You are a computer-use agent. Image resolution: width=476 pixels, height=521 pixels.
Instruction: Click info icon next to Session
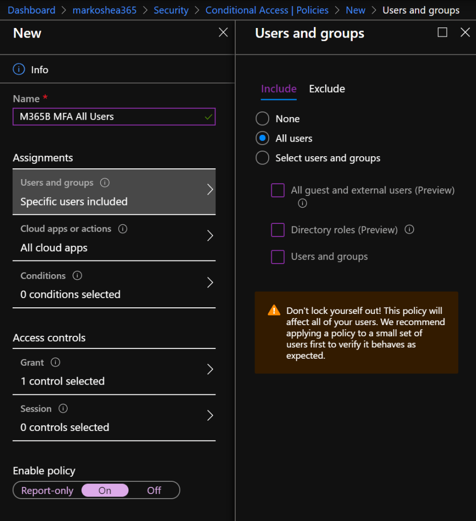click(x=63, y=409)
